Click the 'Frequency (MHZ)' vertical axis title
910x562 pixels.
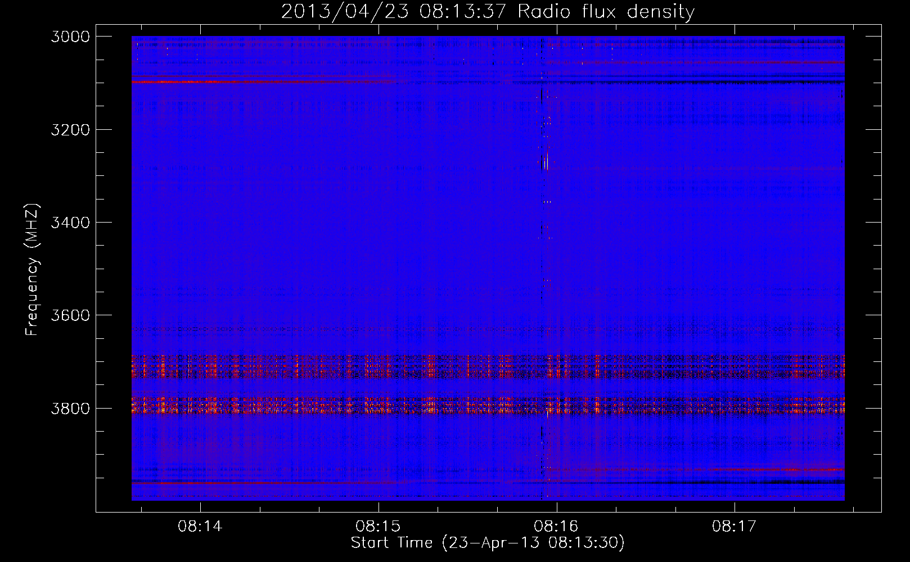click(32, 270)
